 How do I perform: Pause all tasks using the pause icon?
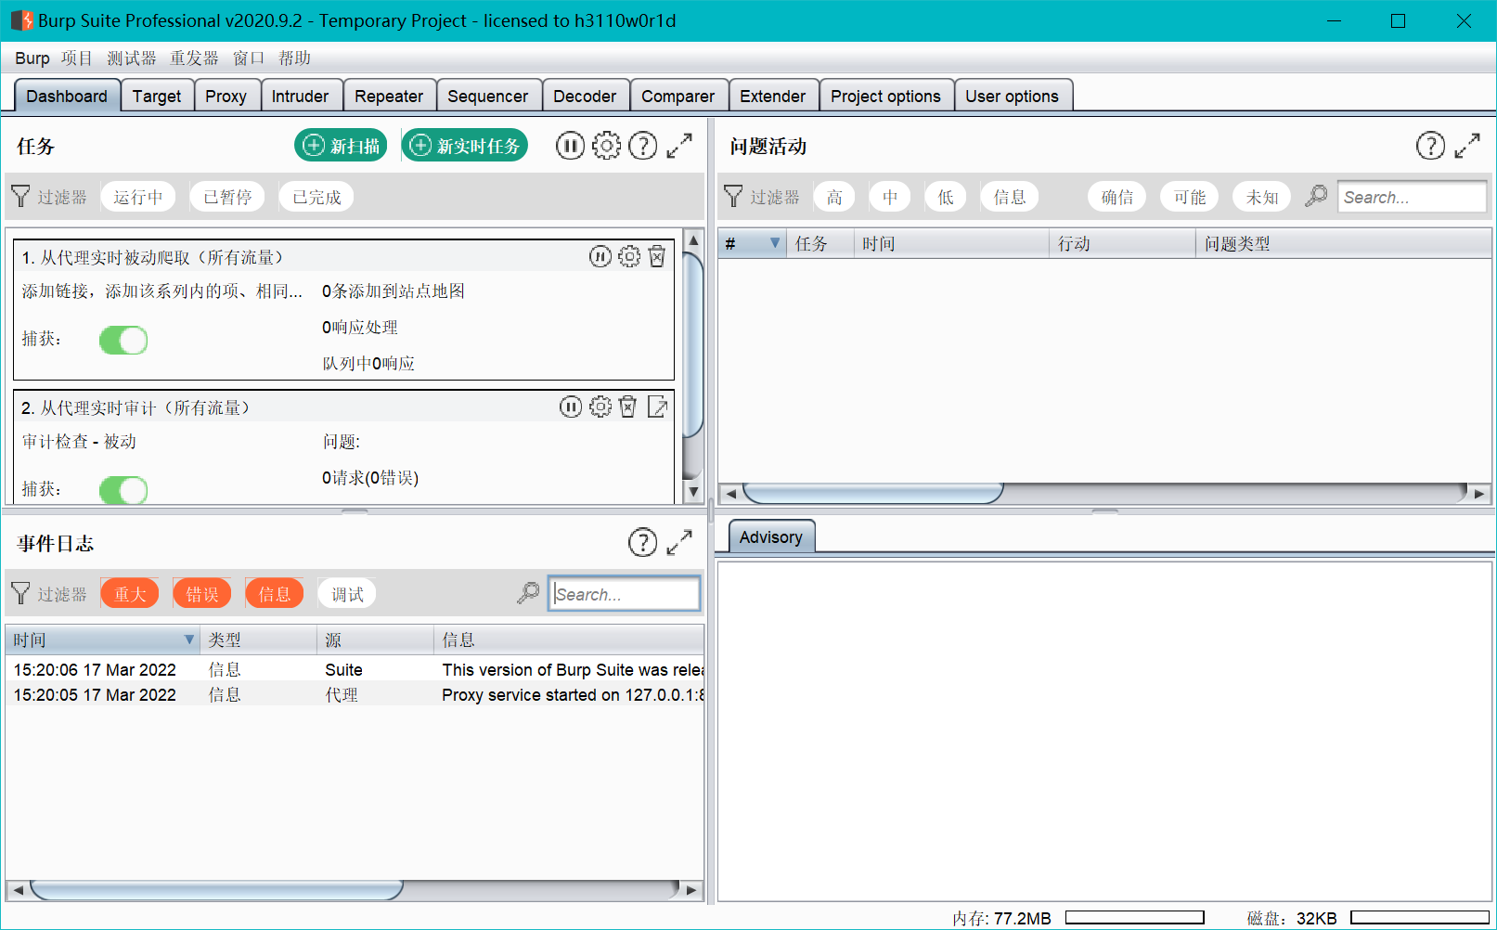pos(569,145)
